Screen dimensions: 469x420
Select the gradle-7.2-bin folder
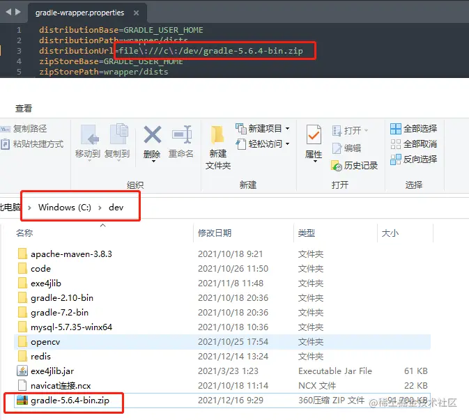point(59,312)
